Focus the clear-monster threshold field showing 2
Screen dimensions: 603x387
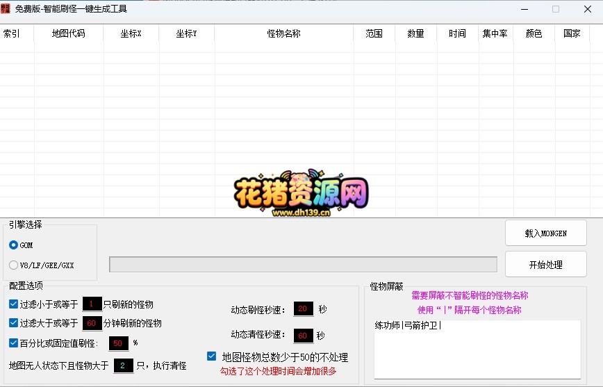124,365
